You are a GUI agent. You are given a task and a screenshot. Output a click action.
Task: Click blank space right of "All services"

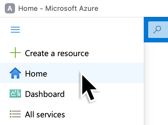pos(104,114)
